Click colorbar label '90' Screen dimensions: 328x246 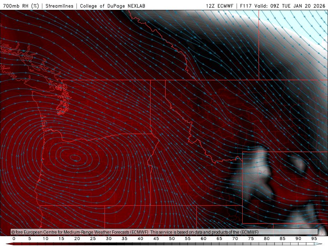(x=298, y=239)
